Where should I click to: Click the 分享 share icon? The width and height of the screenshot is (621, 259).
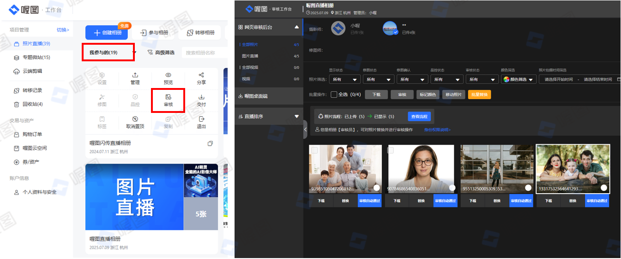click(x=201, y=75)
